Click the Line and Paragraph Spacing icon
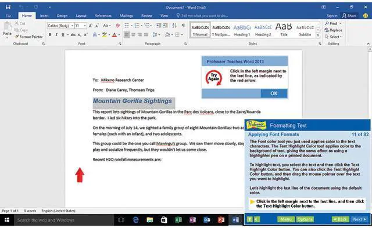The width and height of the screenshot is (372, 228). tap(155, 35)
